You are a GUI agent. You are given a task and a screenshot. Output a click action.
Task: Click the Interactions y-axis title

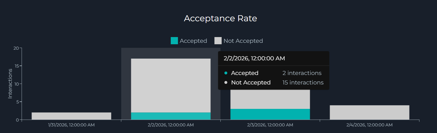(x=10, y=84)
